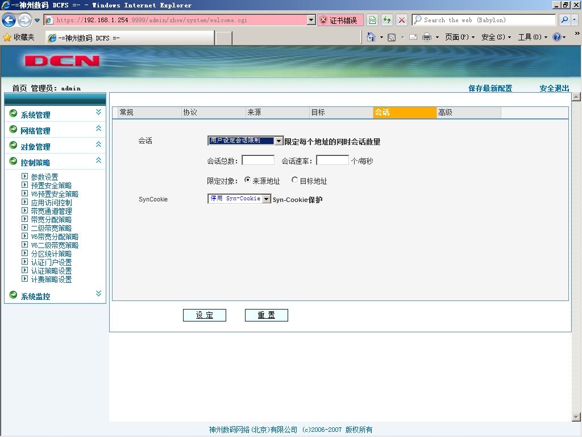Open the 安全(S) menu
Viewport: 582px width, 437px height.
(496, 37)
